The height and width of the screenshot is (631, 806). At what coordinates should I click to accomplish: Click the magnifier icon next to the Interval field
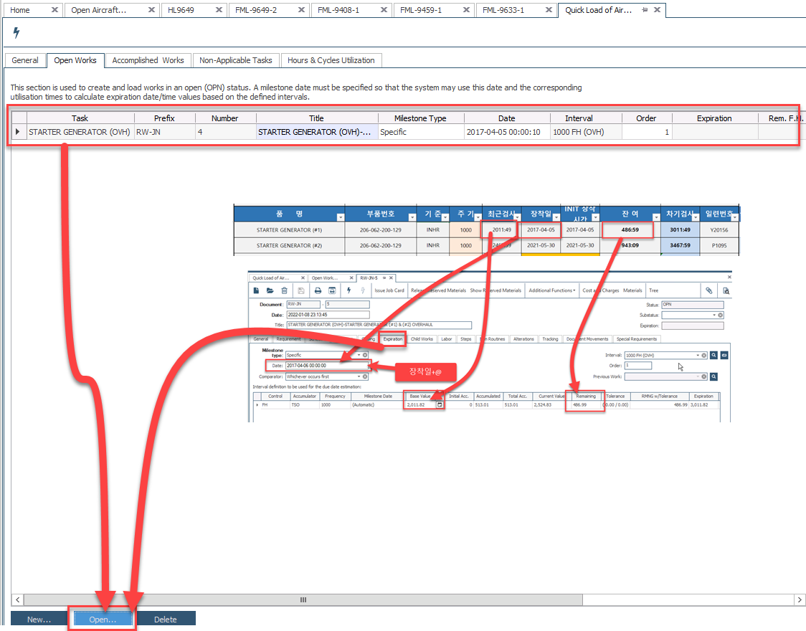tap(714, 355)
